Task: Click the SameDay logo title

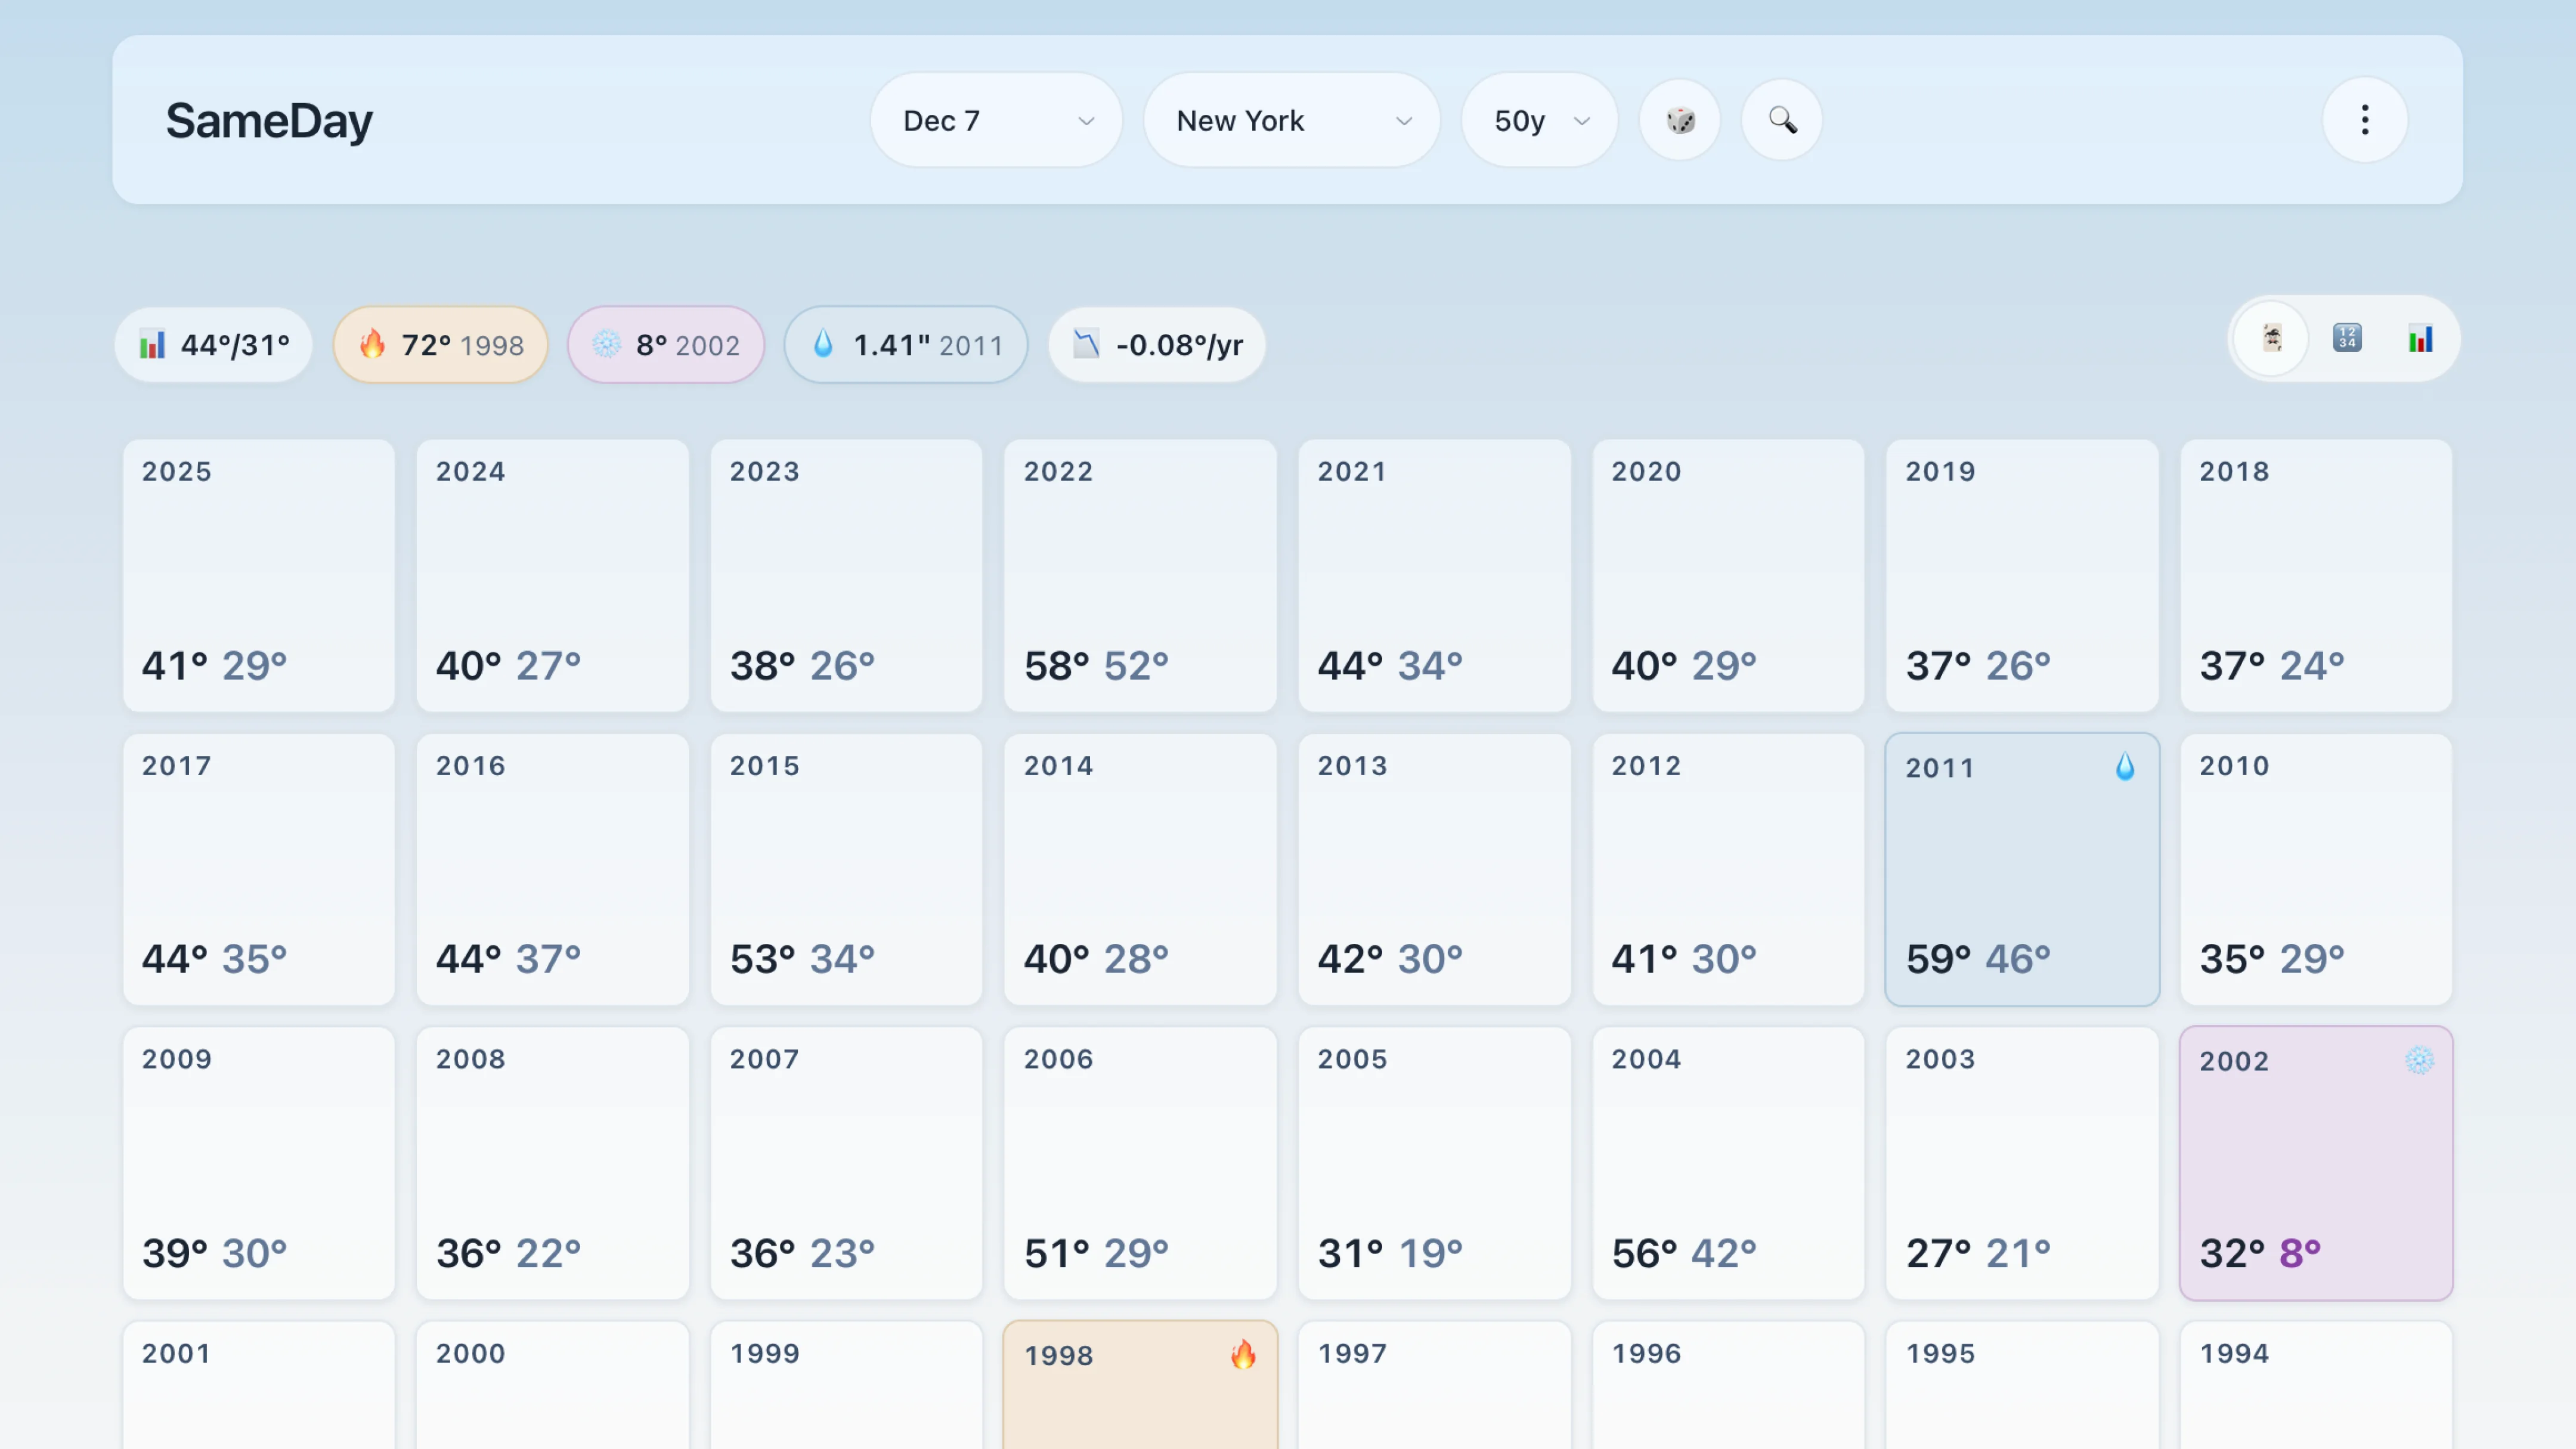Action: (269, 120)
